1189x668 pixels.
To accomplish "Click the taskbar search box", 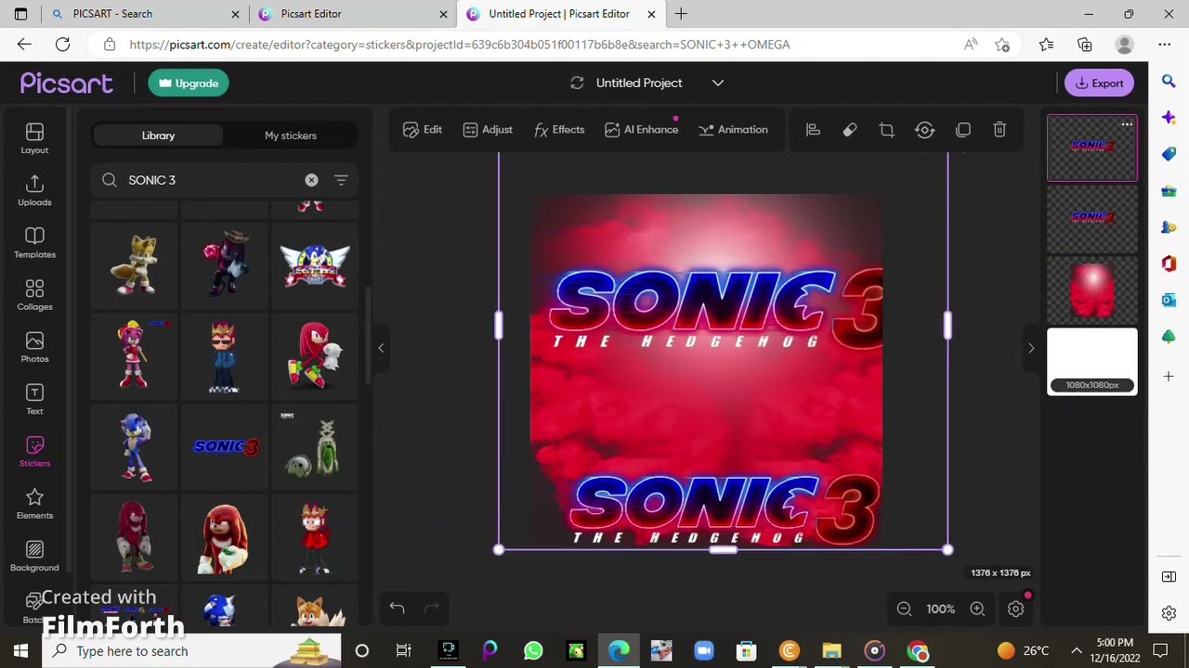I will tap(190, 651).
